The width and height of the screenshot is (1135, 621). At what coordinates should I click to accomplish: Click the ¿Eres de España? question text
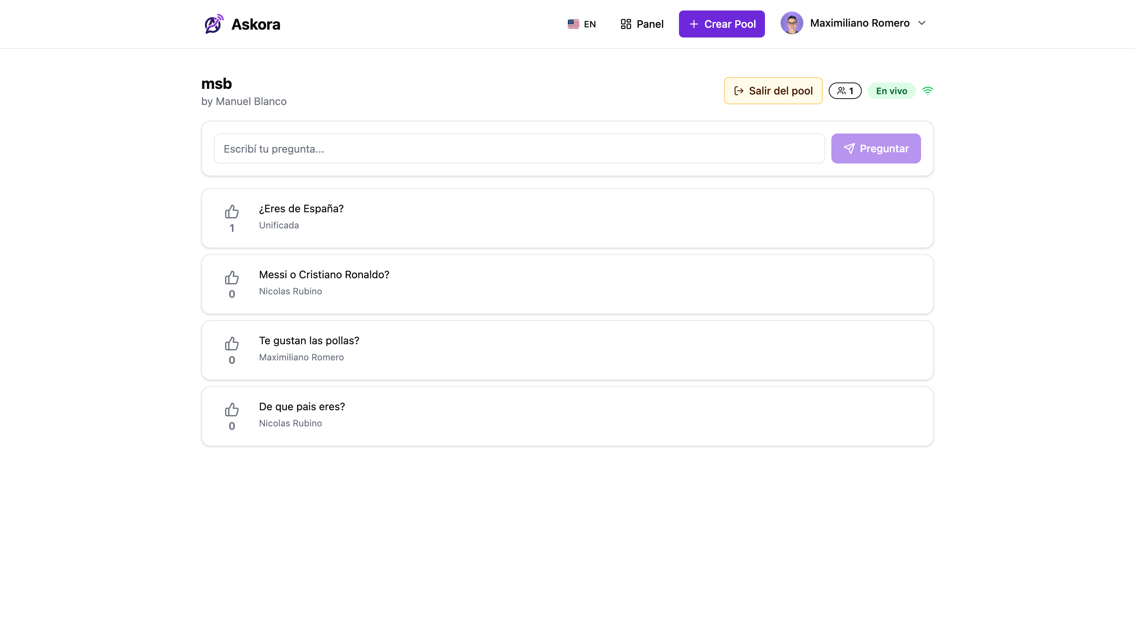(301, 208)
